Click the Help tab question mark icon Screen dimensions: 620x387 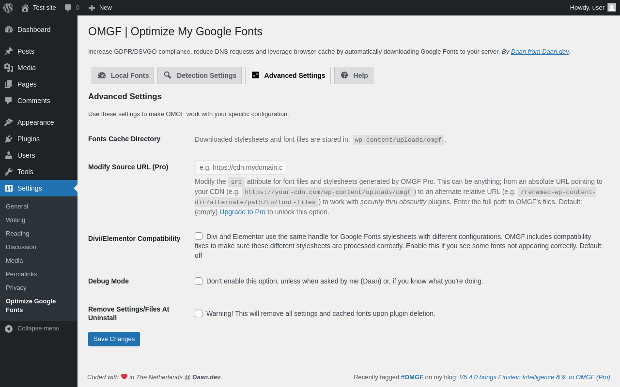344,75
